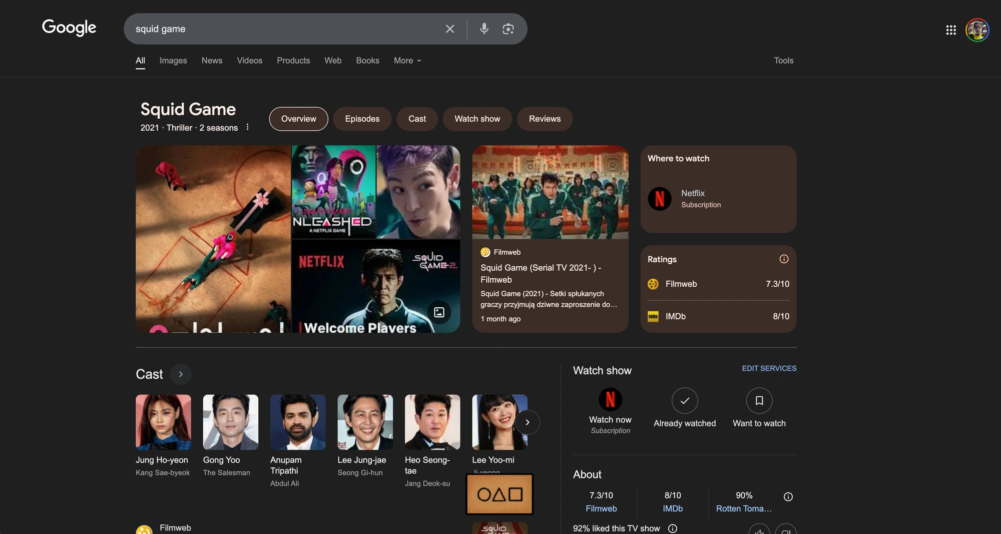Screen dimensions: 1001x534
Task: Click the Squid Game title heading
Action: [188, 109]
